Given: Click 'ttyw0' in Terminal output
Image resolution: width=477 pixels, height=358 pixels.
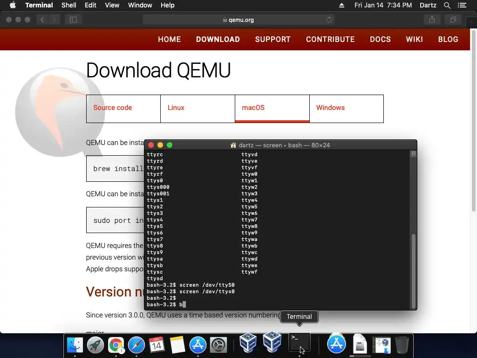Looking at the screenshot, I should coord(250,174).
